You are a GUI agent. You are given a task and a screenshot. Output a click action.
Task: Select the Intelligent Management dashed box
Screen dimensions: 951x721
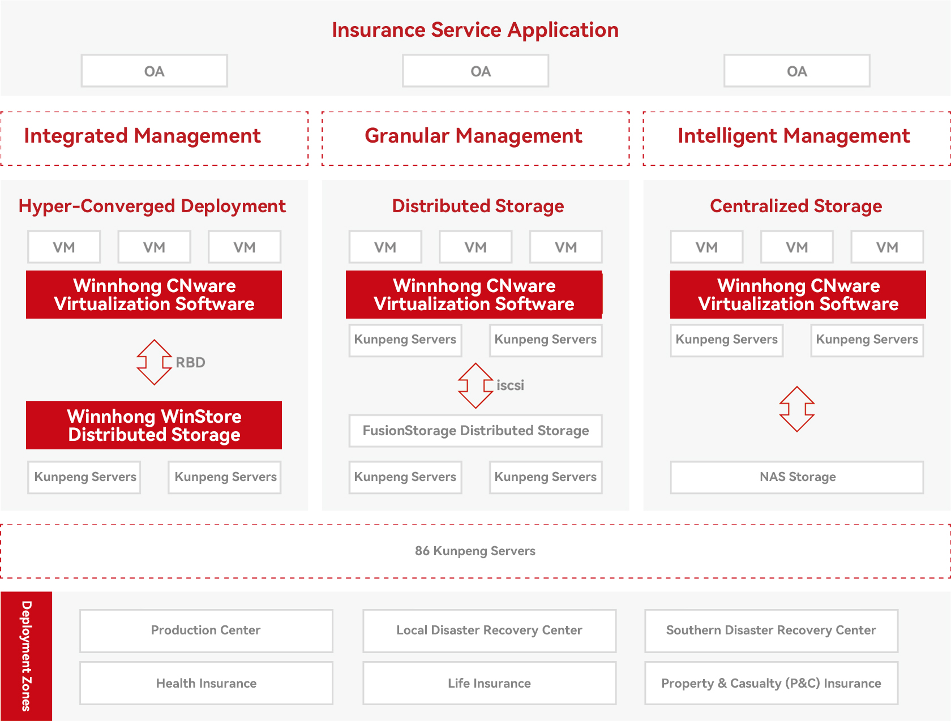pyautogui.click(x=796, y=138)
